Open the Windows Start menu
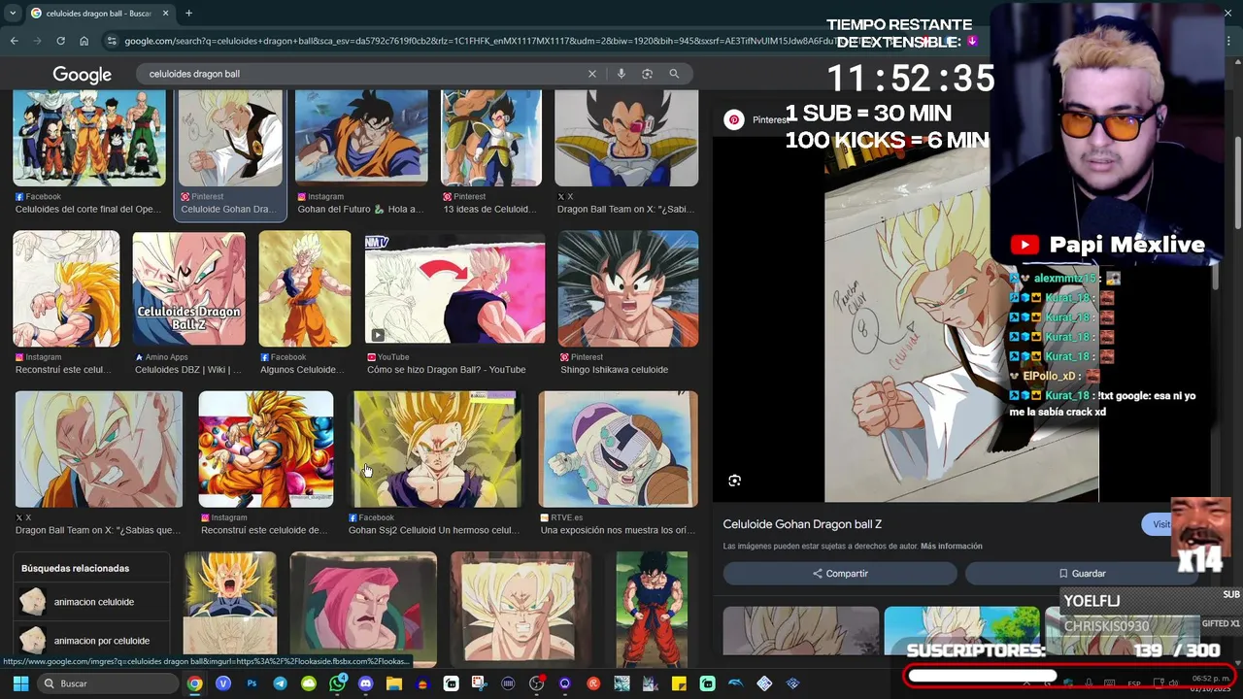 (20, 683)
